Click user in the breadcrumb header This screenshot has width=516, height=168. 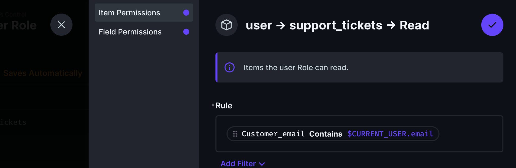(259, 25)
